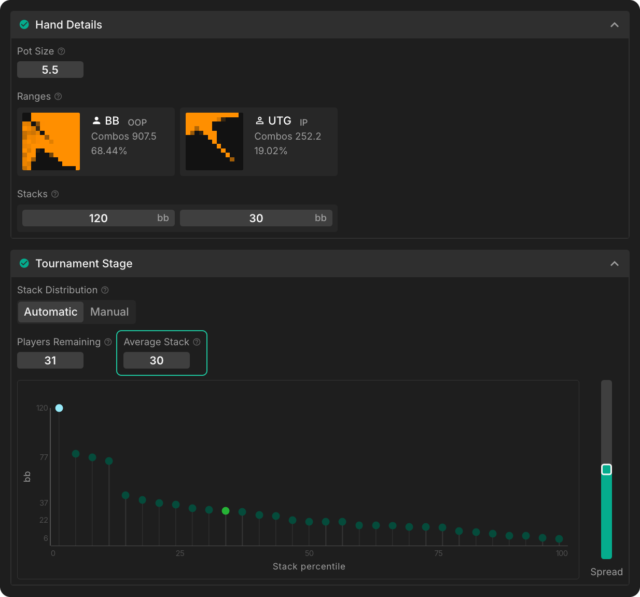Click the Stack percentile axis label
This screenshot has height=597, width=640.
(309, 566)
